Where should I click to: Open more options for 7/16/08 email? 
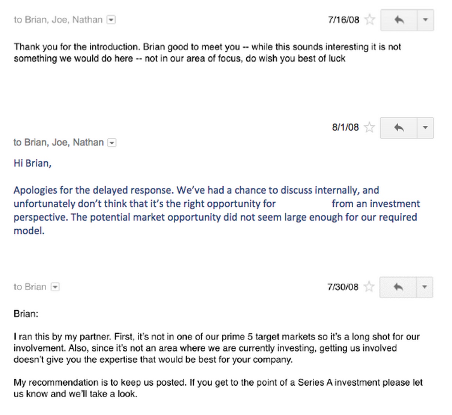(x=425, y=20)
